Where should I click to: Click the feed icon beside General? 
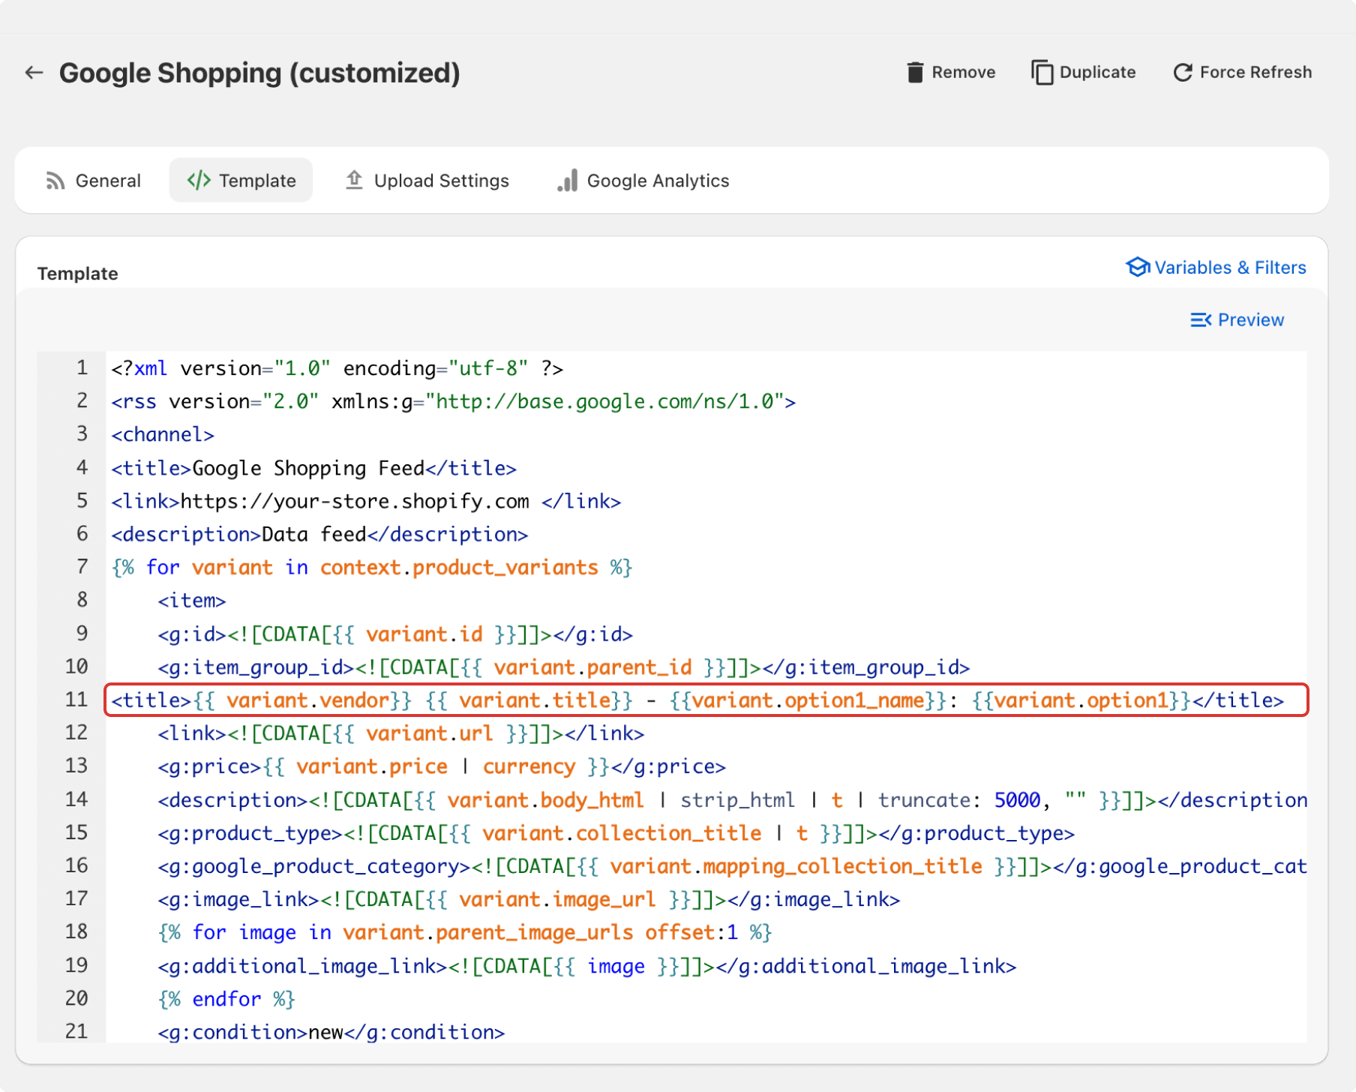coord(55,181)
